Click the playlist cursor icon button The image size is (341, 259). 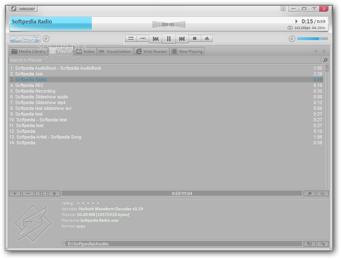[323, 244]
